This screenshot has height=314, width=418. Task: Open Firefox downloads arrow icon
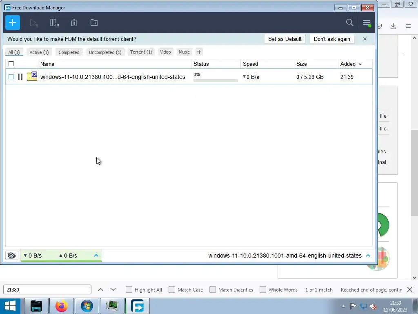pyautogui.click(x=393, y=26)
